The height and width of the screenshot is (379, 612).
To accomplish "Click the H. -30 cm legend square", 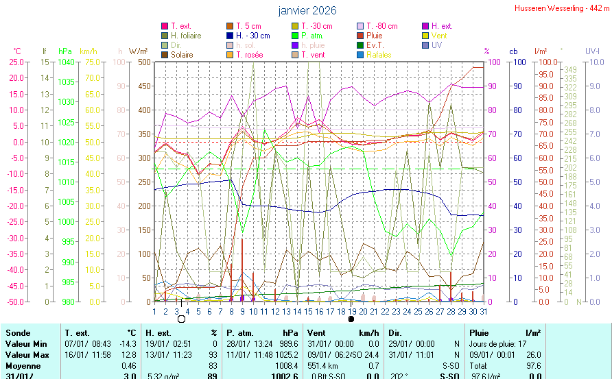I will coord(230,36).
